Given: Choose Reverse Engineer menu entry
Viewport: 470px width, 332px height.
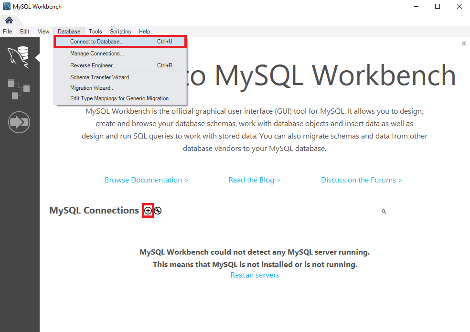Looking at the screenshot, I should tap(120, 65).
